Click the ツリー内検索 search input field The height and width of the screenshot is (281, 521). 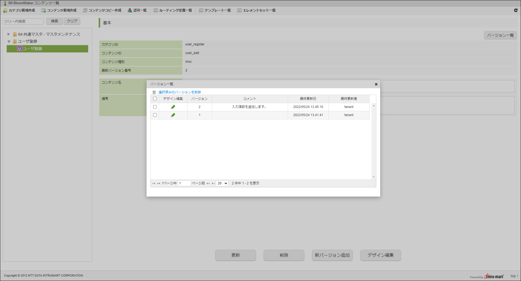click(23, 21)
